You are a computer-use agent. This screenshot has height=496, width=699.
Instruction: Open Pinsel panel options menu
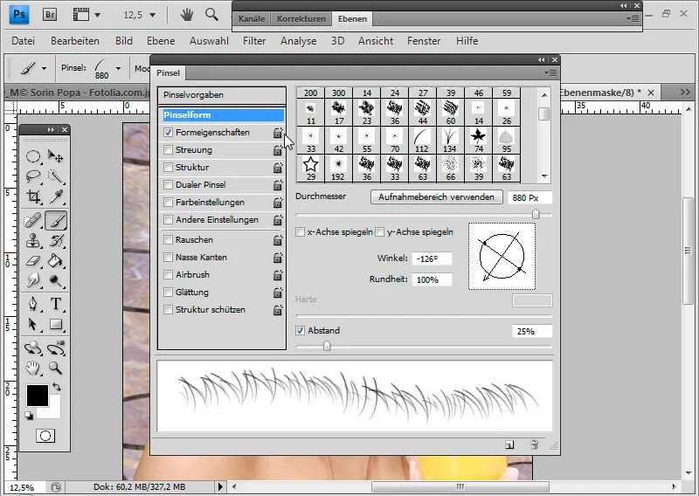[552, 72]
